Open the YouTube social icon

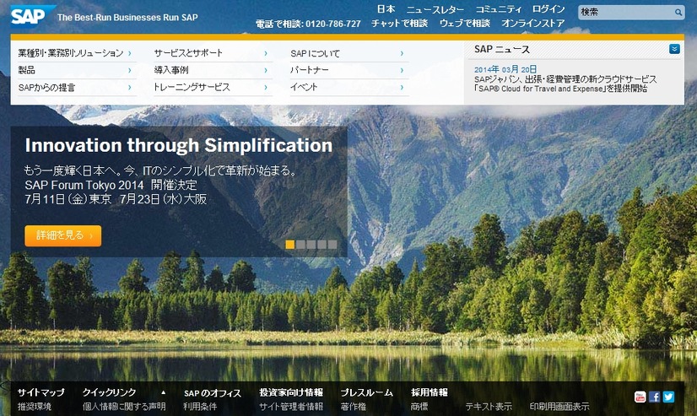tap(640, 397)
